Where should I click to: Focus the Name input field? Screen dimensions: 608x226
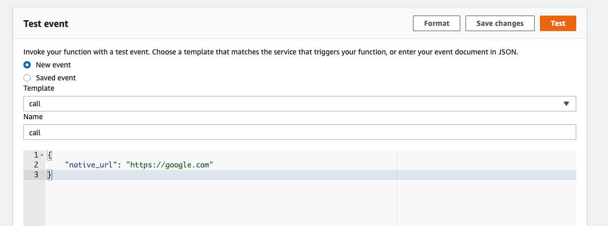[300, 132]
